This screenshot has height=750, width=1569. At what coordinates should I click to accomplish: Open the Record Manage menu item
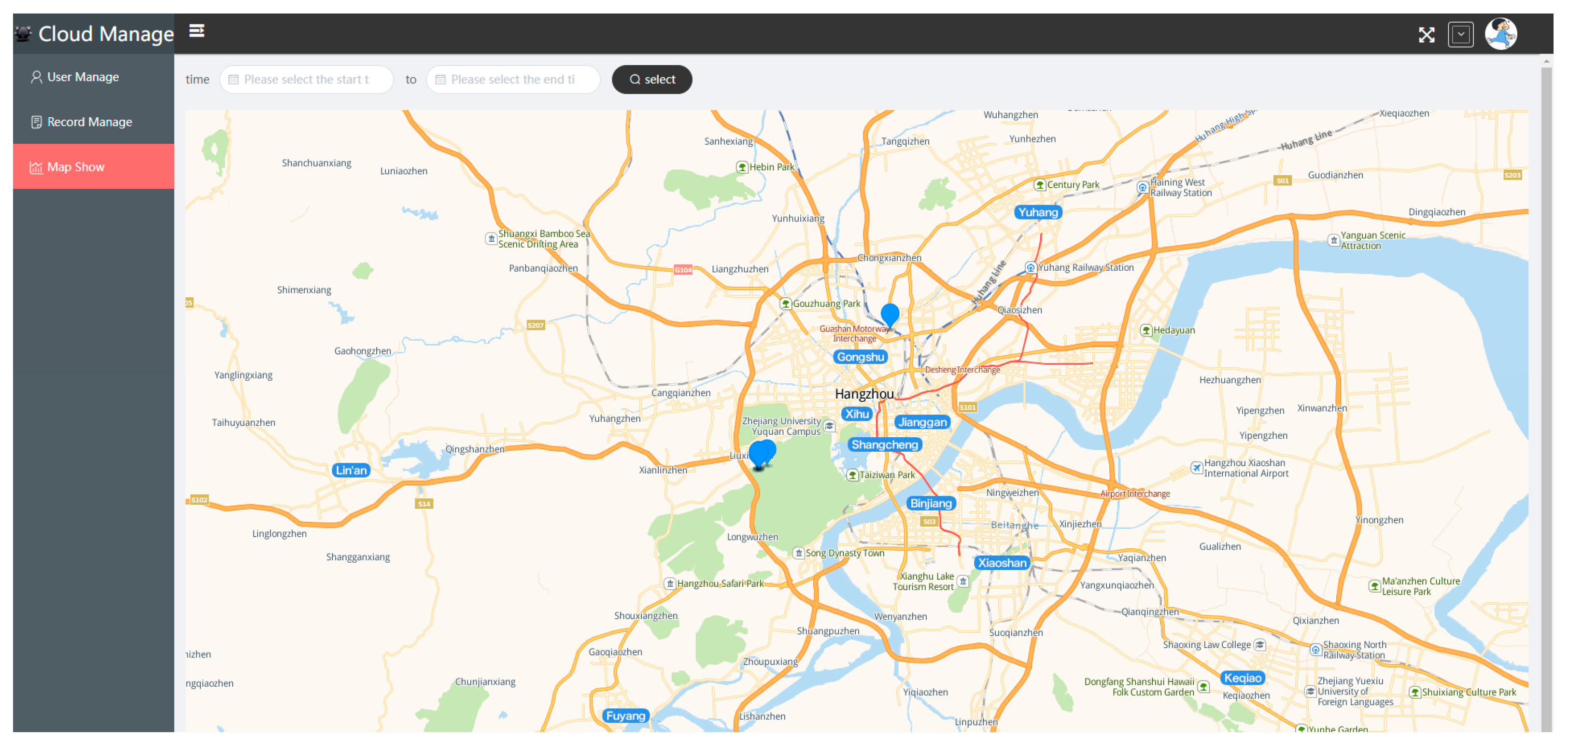click(89, 122)
